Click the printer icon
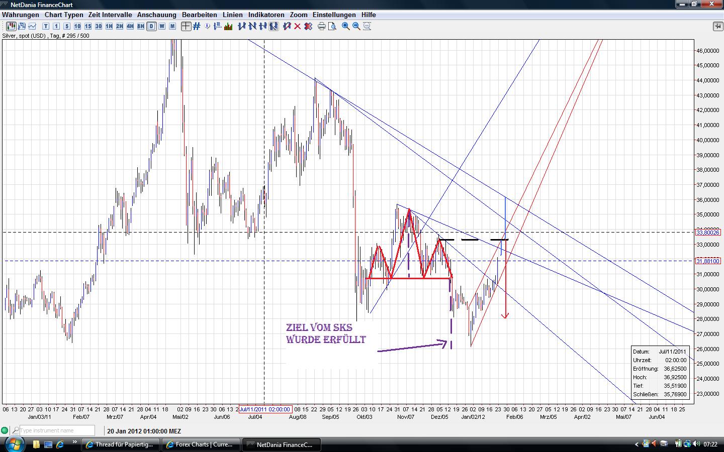 point(322,26)
